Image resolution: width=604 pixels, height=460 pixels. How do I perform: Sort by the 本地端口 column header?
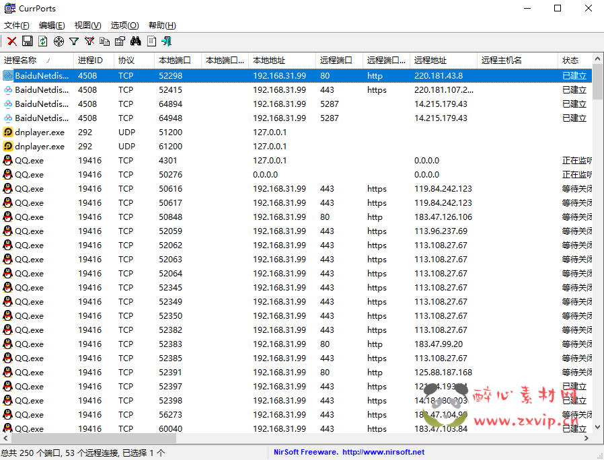tap(175, 61)
